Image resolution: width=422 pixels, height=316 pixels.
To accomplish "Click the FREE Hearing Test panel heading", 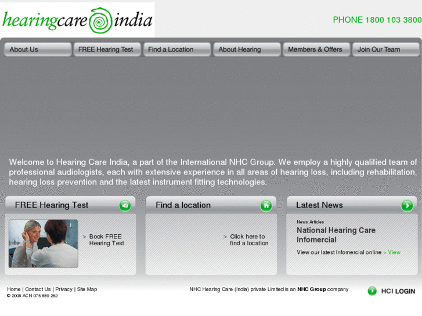I will tap(52, 205).
